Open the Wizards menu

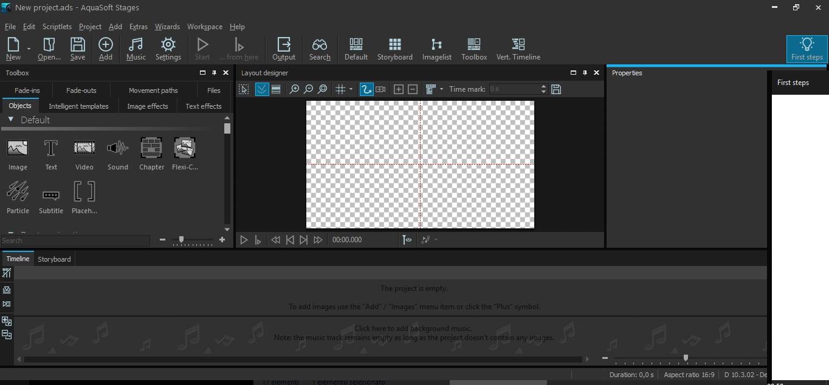[167, 27]
